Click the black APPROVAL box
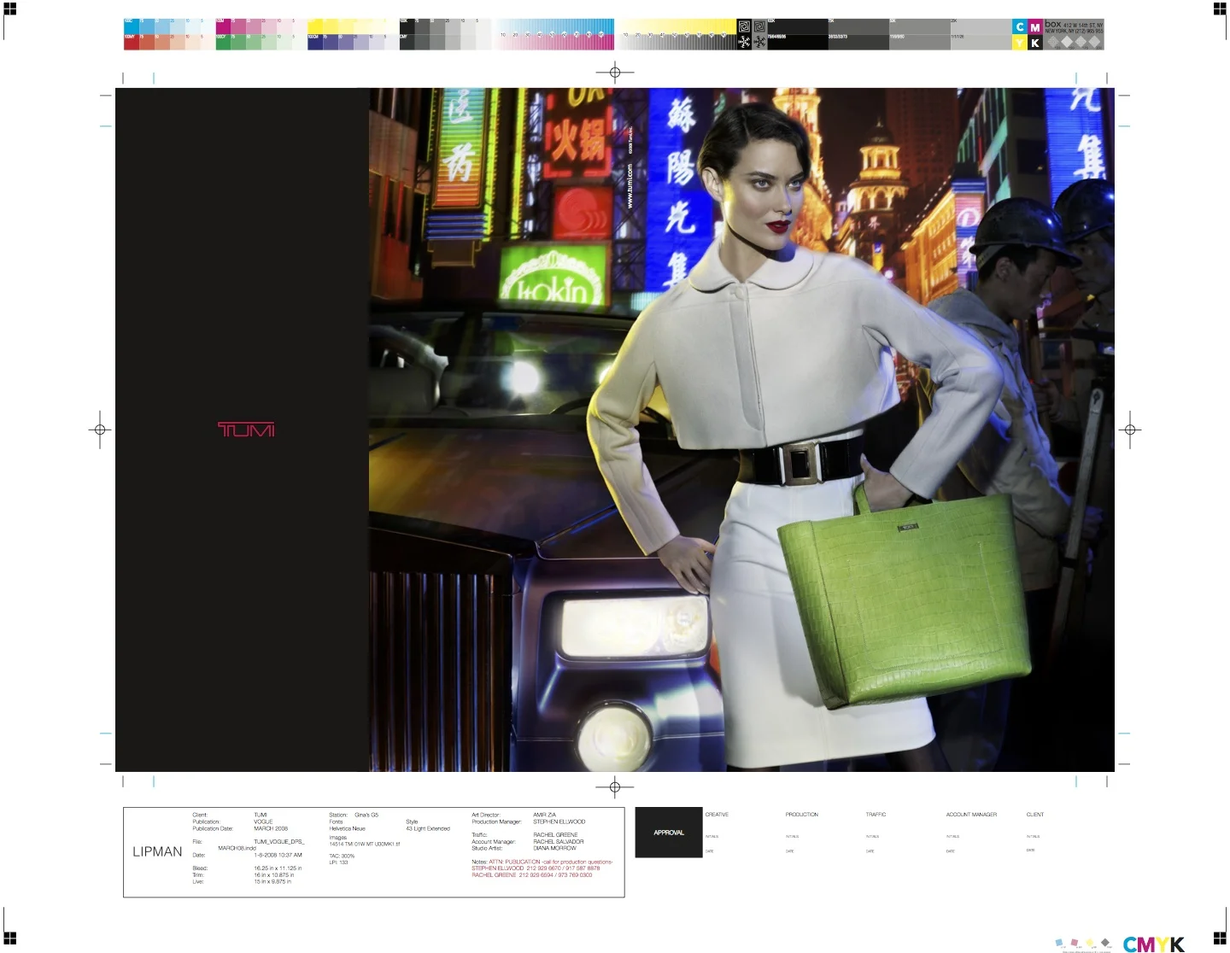This screenshot has width=1230, height=953. [669, 833]
